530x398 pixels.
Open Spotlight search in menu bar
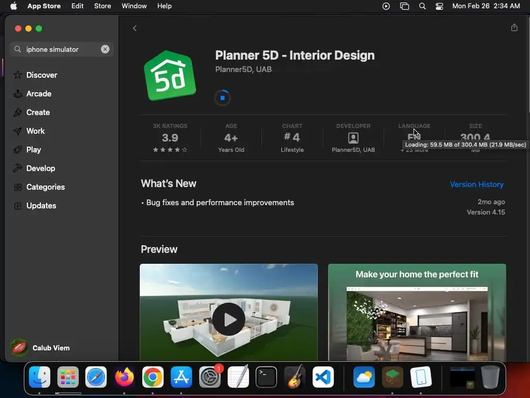(x=422, y=6)
